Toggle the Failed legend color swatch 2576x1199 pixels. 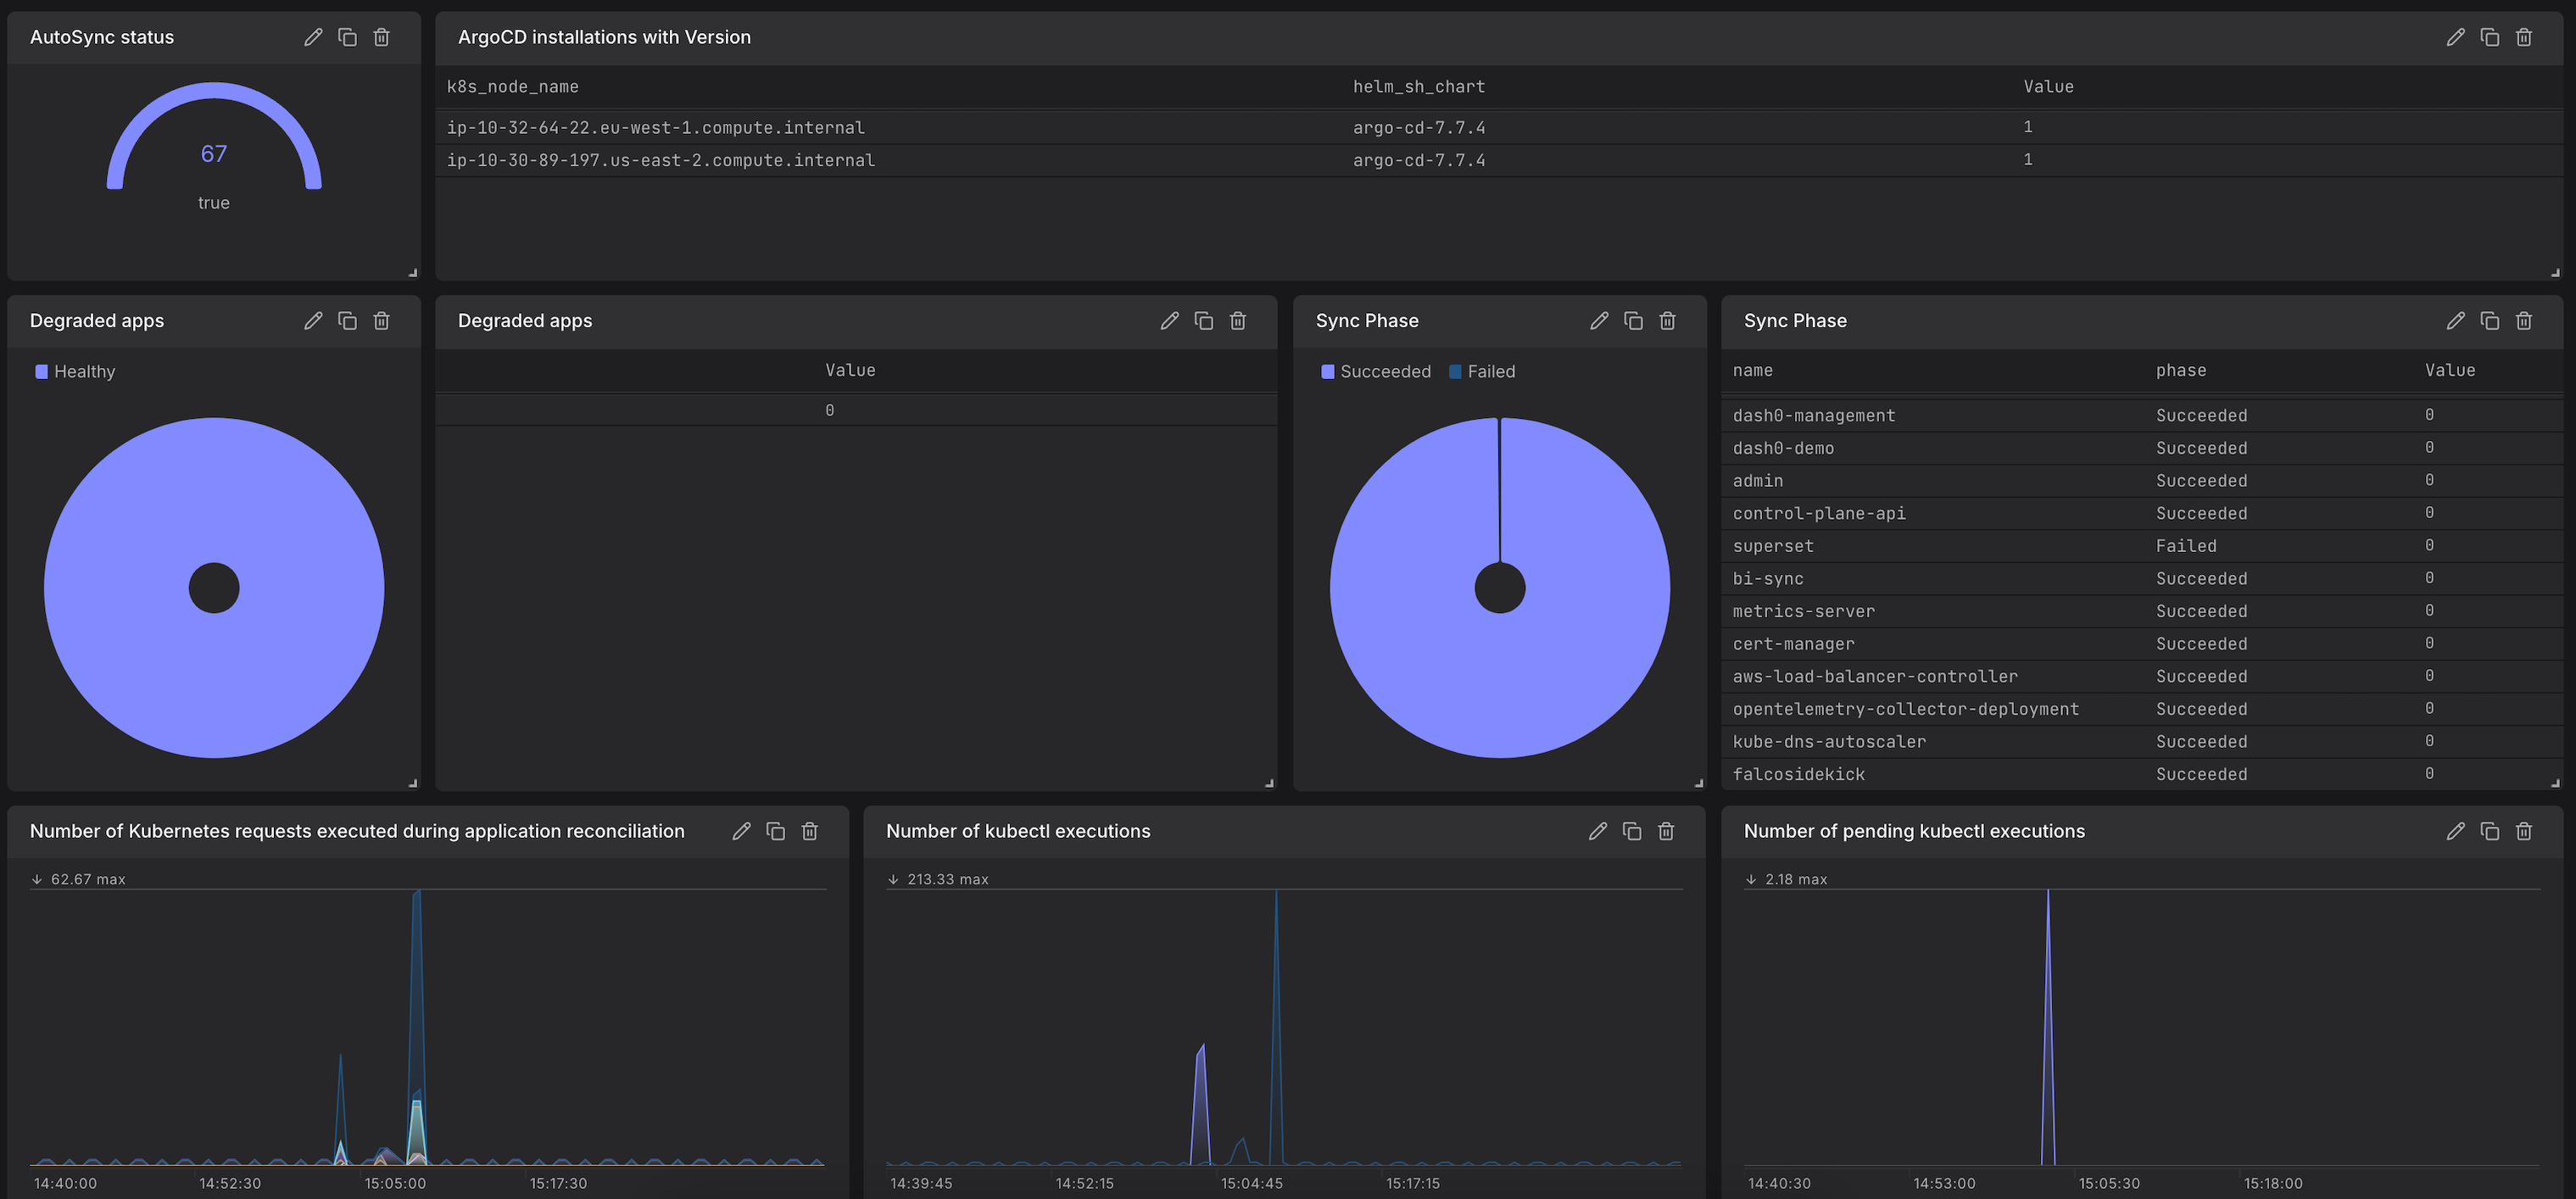coord(1455,372)
